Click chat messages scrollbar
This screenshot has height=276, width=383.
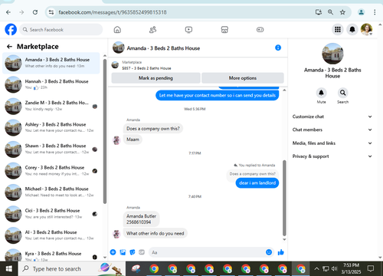(x=284, y=198)
